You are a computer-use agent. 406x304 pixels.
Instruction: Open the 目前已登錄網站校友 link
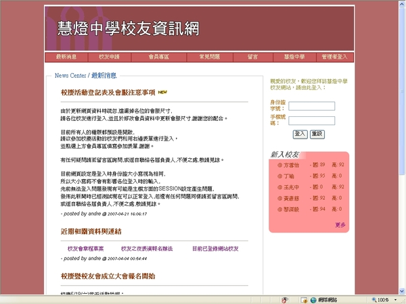click(x=215, y=249)
